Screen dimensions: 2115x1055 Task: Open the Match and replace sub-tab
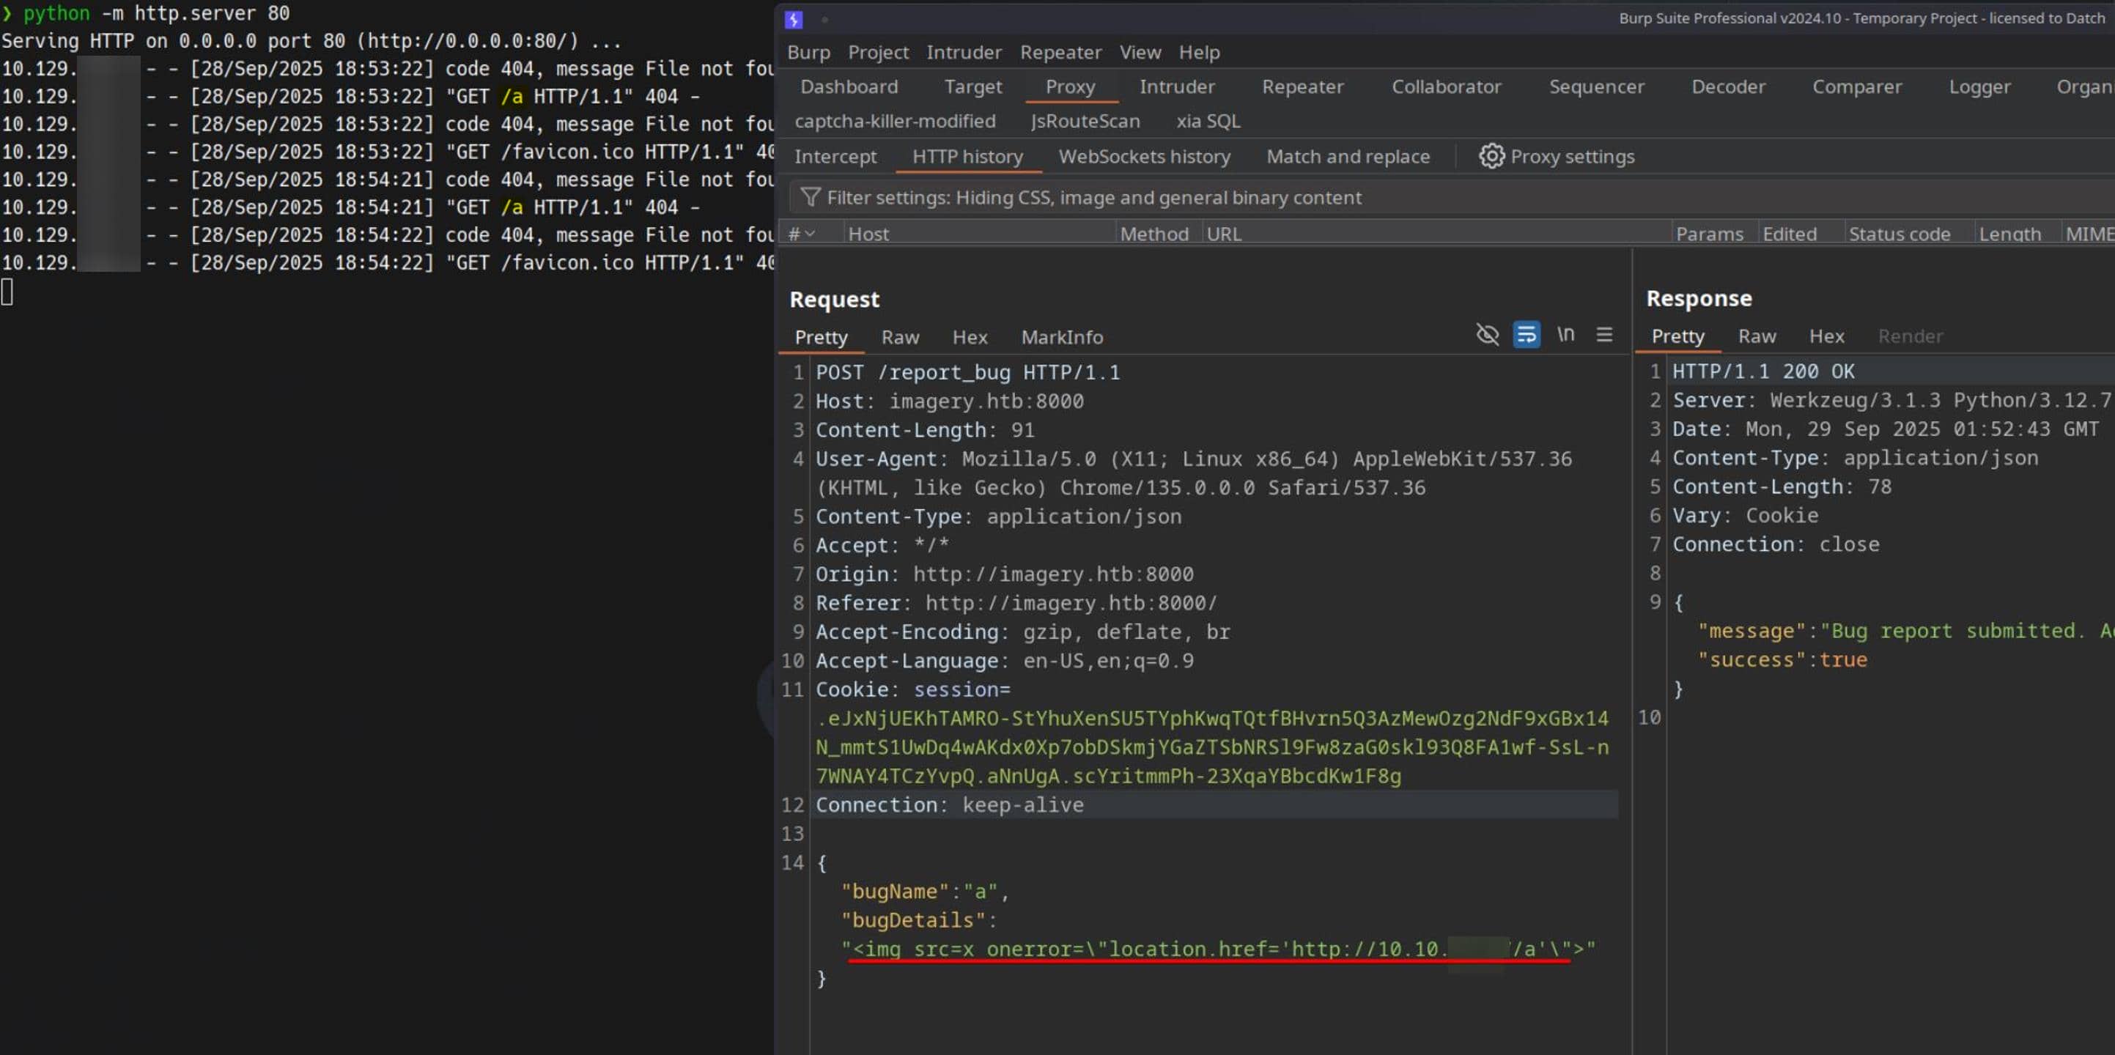(1347, 157)
